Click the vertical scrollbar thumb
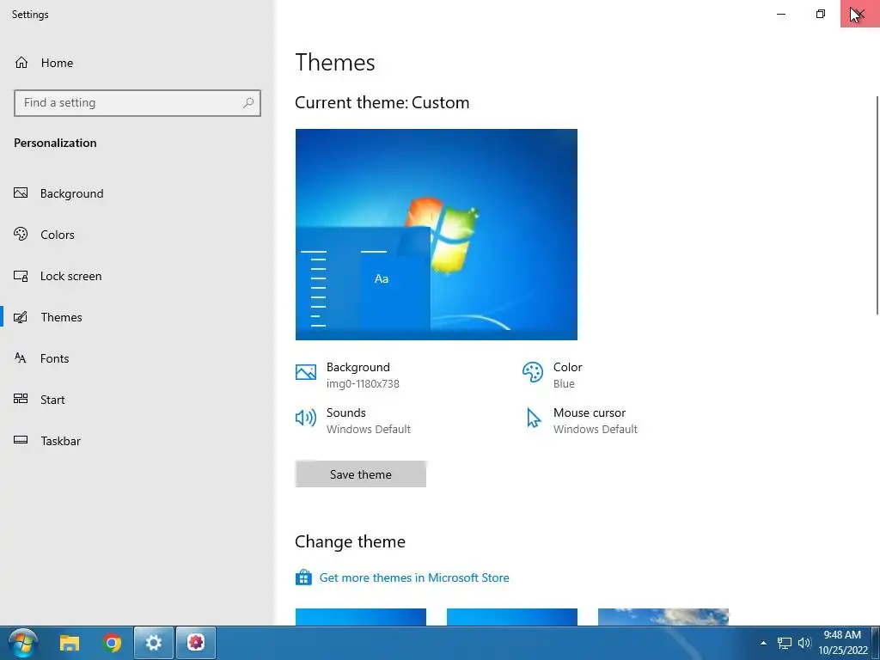The width and height of the screenshot is (880, 660). pyautogui.click(x=877, y=205)
